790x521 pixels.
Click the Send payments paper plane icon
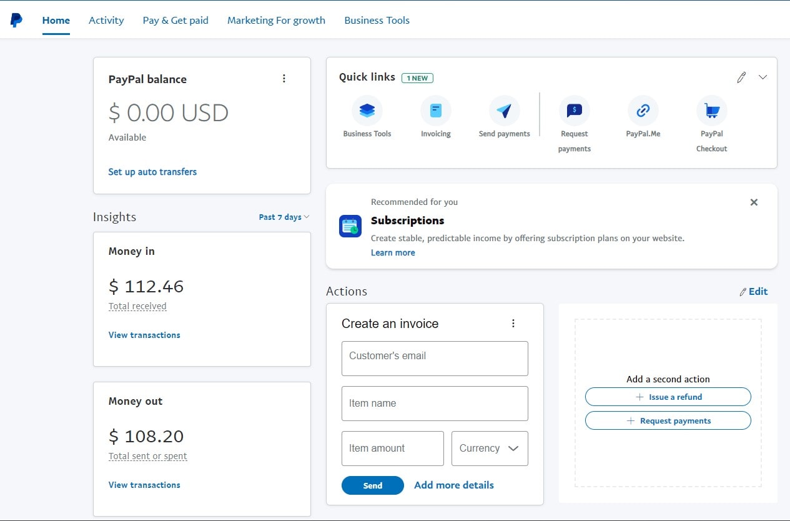(504, 111)
